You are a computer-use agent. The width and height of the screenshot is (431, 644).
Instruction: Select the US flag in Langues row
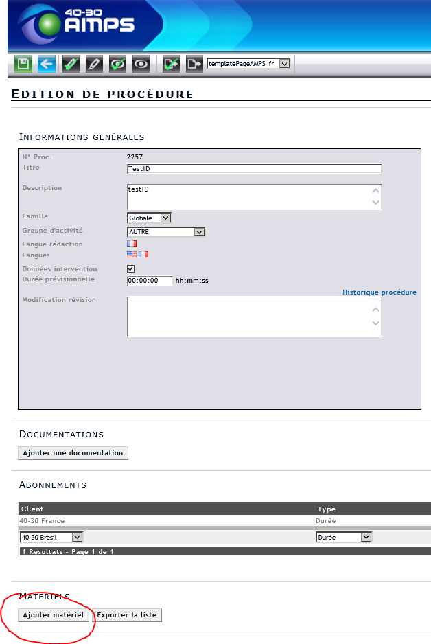[132, 254]
